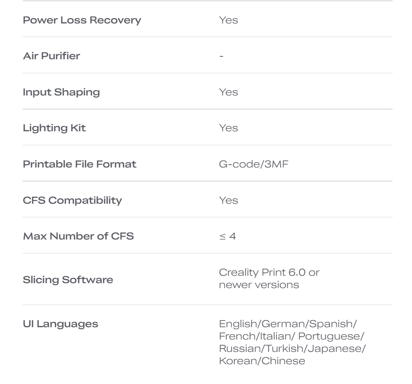Click the CFS Compatibility label

[x=73, y=200]
